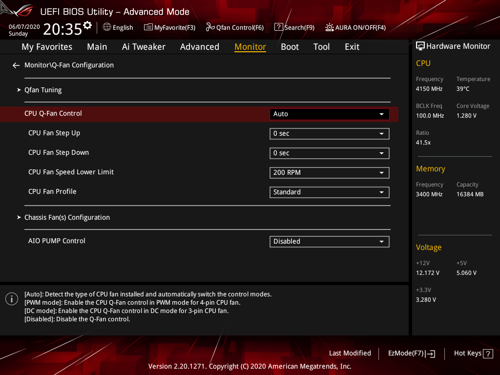500x375 pixels.
Task: Select the CPU Fan Speed Lower Limit label
Action: pos(71,172)
